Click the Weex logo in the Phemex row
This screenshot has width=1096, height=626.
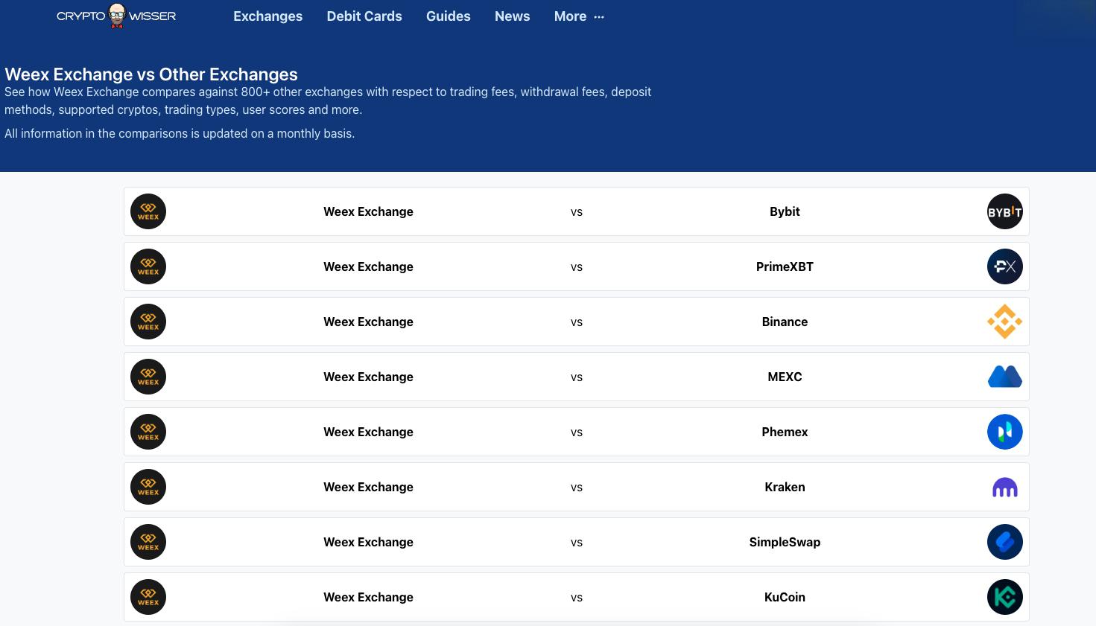click(148, 432)
